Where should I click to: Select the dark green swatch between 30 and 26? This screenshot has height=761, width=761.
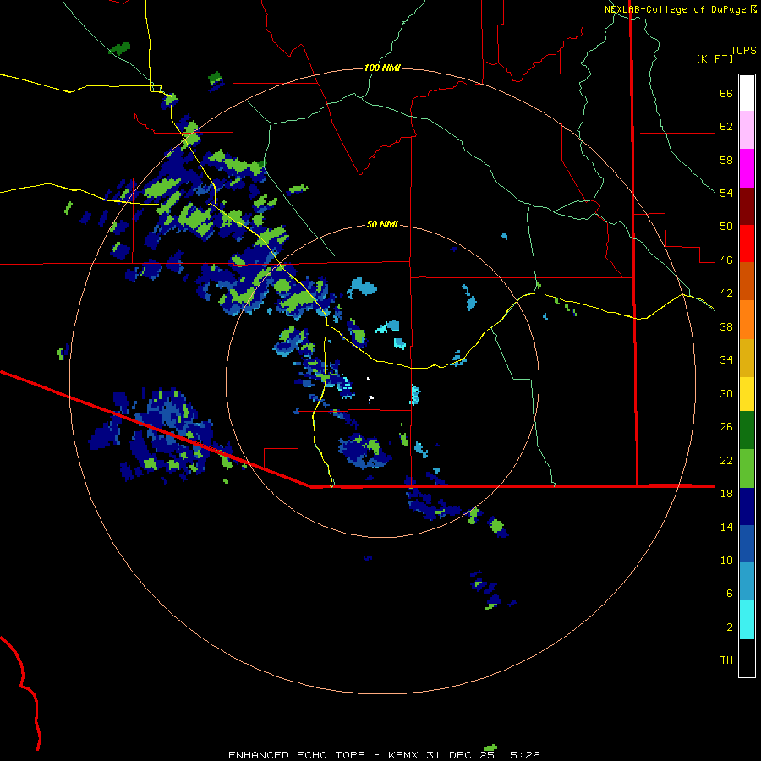[747, 430]
